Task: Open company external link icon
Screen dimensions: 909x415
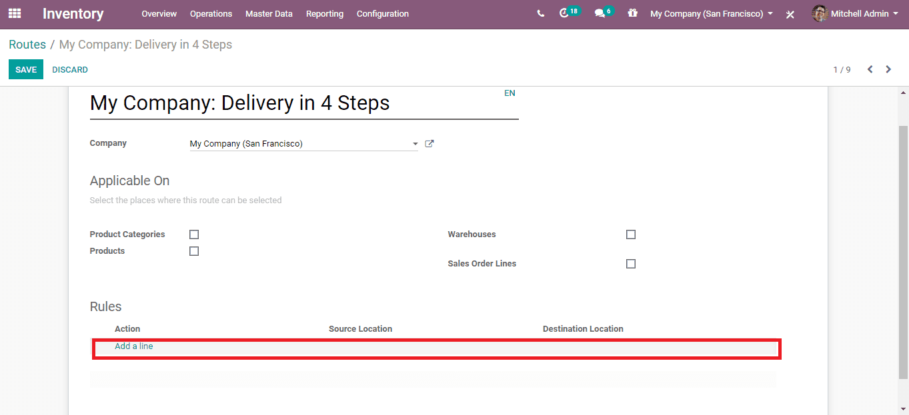Action: coord(429,143)
